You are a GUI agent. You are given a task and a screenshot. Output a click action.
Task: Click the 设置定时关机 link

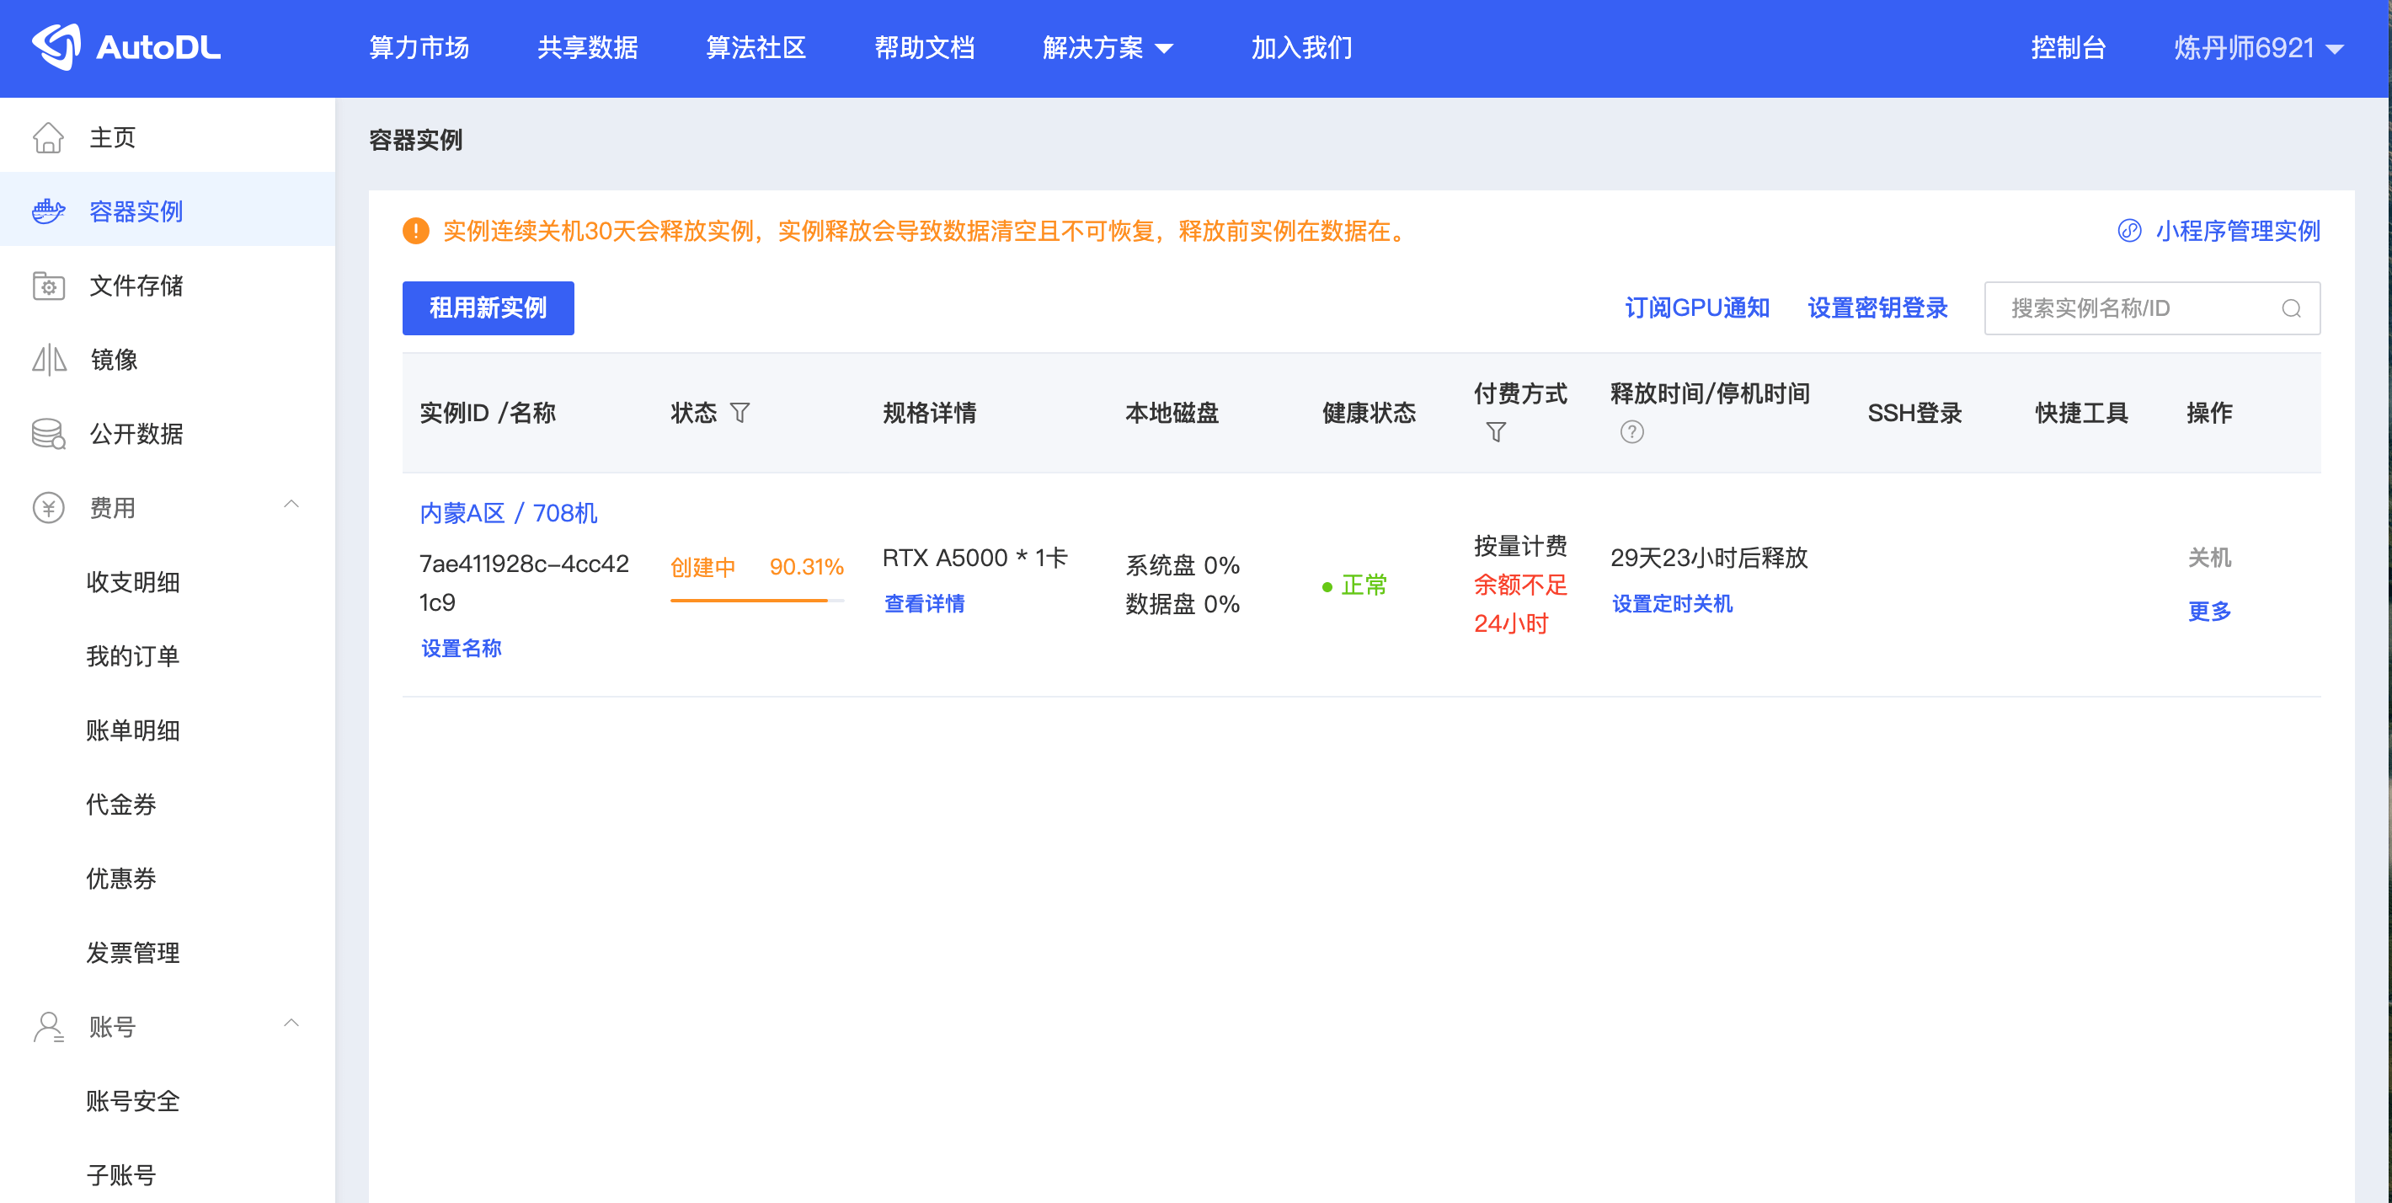pyautogui.click(x=1671, y=604)
